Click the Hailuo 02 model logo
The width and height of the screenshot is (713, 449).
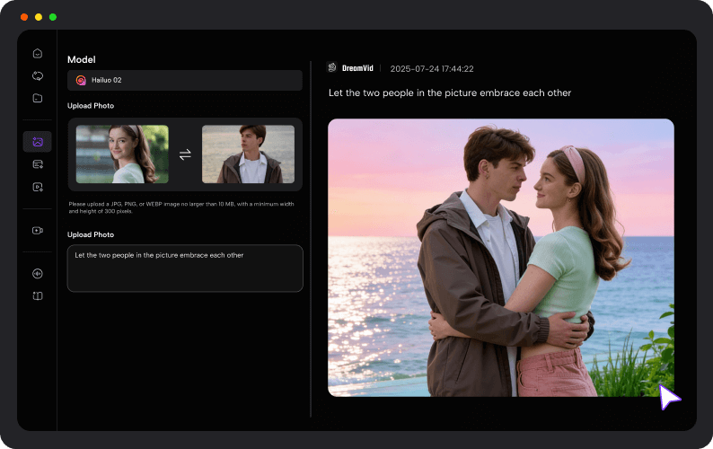point(81,80)
